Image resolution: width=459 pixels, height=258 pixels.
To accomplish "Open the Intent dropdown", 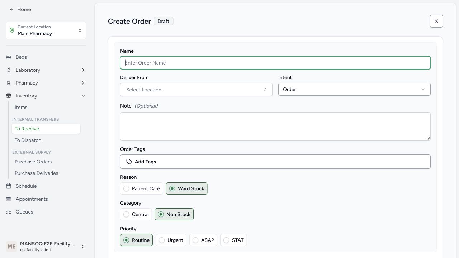I will (354, 89).
